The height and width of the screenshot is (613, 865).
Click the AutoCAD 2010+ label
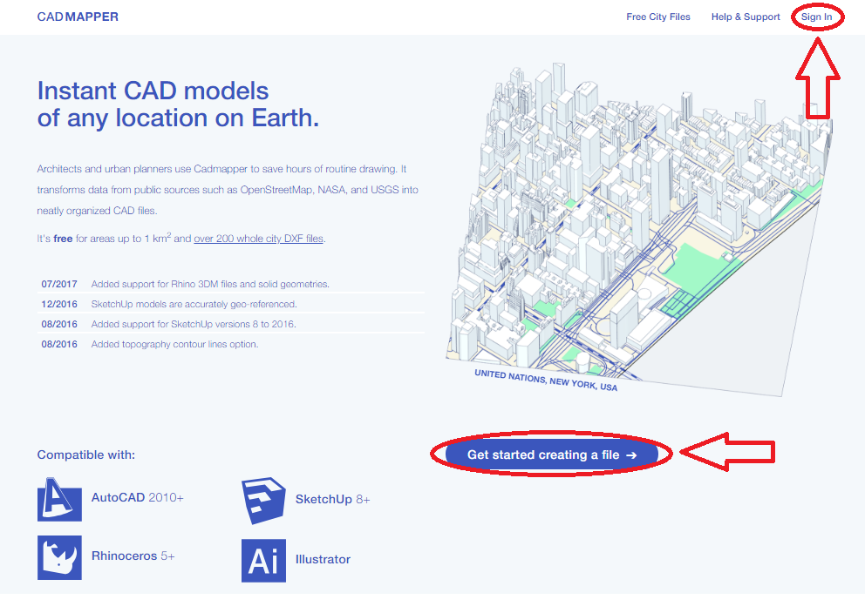(x=138, y=497)
